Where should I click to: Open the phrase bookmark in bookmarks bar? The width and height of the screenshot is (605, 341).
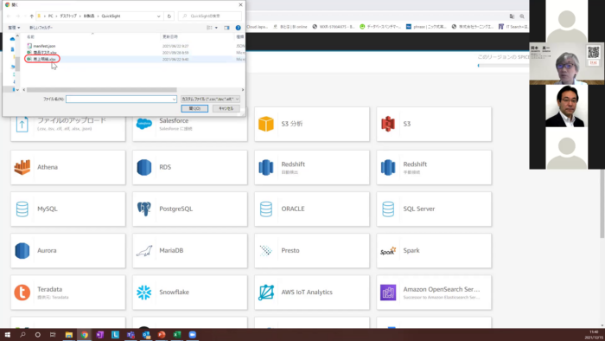426,27
